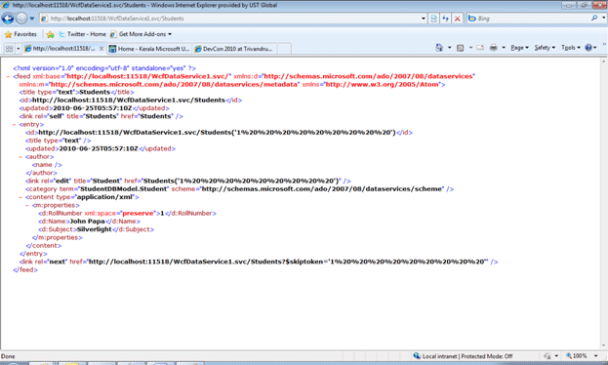Click the Home icon in command bar

pyautogui.click(x=439, y=47)
